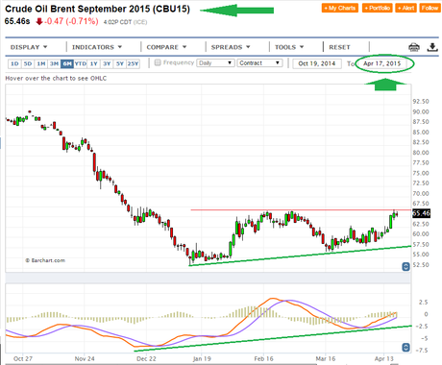
Task: Click the MACD pane resize stepper icon
Action: 405,347
